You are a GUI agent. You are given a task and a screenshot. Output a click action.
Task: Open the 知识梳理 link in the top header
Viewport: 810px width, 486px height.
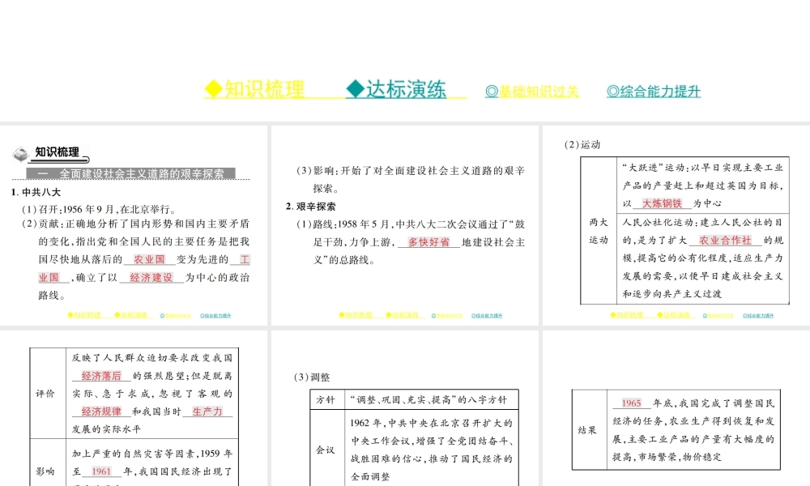[255, 89]
